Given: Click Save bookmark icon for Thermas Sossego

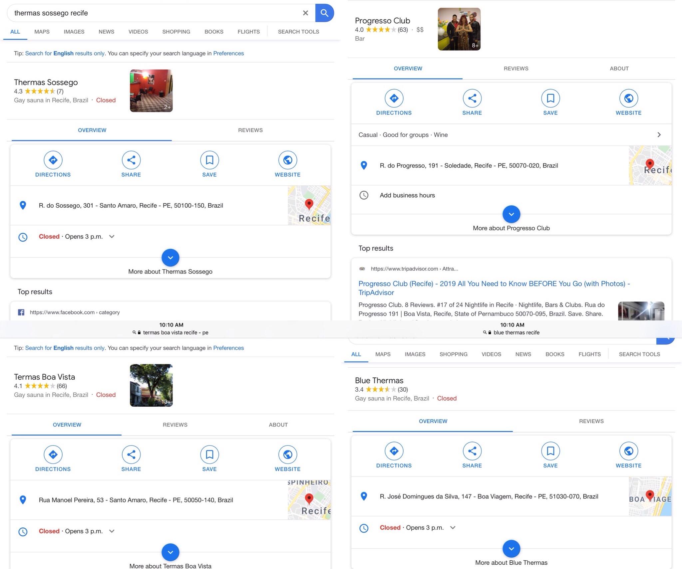Looking at the screenshot, I should (x=209, y=160).
